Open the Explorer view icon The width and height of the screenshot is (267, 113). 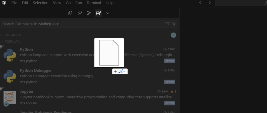pos(70,13)
